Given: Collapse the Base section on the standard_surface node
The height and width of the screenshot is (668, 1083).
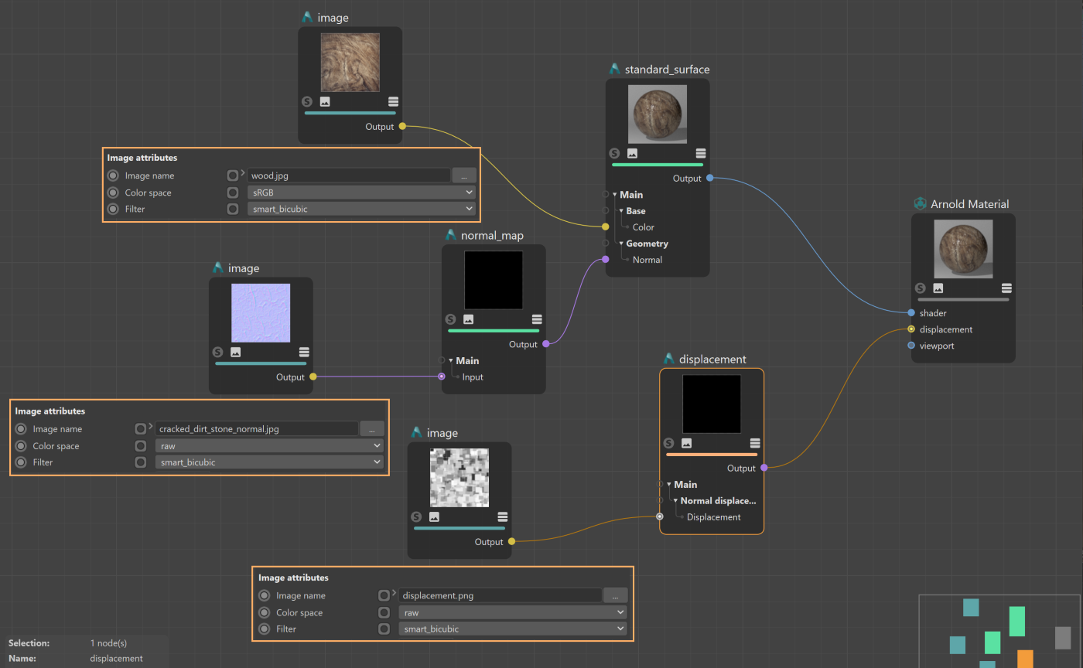Looking at the screenshot, I should [622, 210].
